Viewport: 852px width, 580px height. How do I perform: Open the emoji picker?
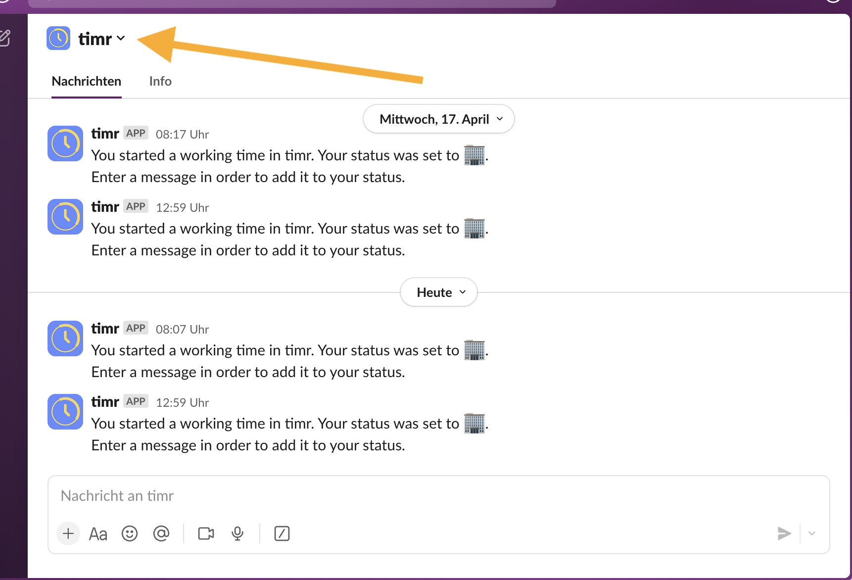tap(130, 533)
